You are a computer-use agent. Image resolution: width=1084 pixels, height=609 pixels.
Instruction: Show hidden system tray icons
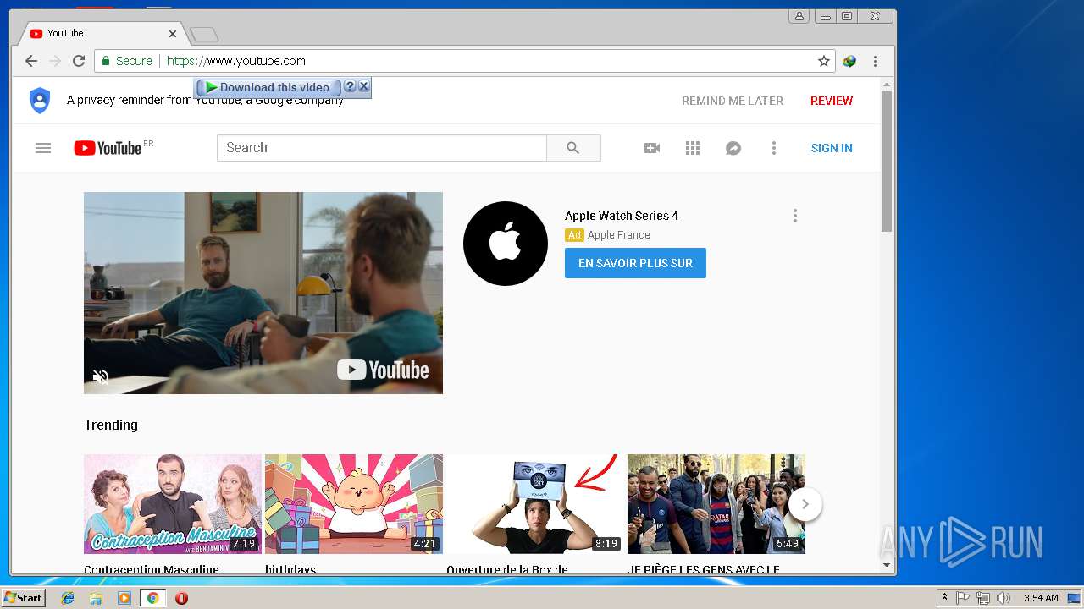[x=944, y=598]
